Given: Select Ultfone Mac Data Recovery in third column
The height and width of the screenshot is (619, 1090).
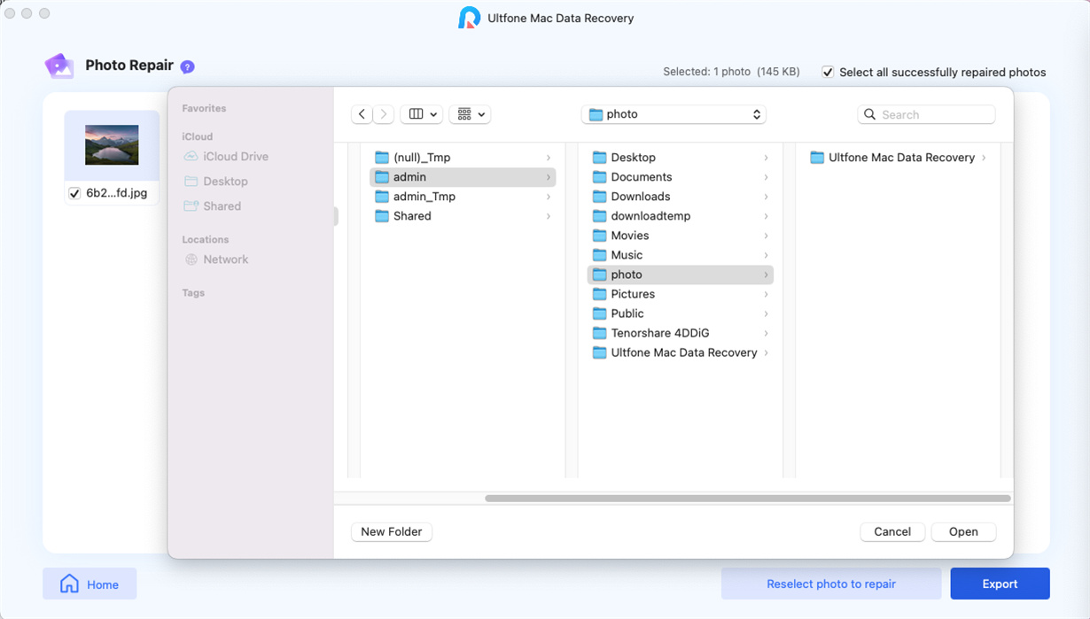Looking at the screenshot, I should point(899,158).
